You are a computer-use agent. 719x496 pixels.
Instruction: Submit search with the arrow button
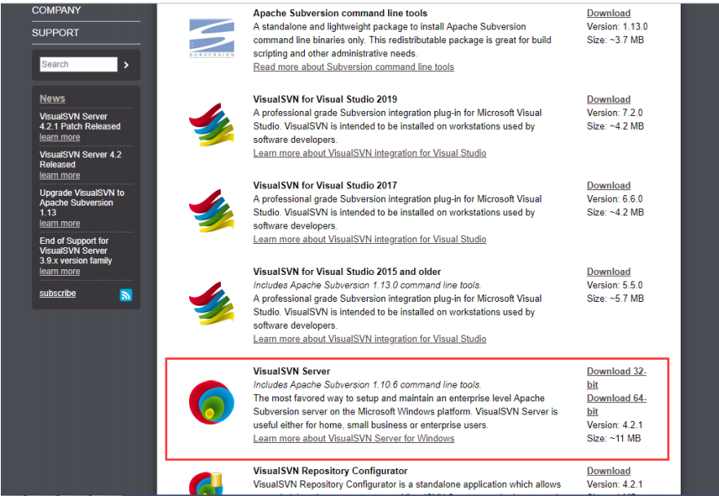pos(126,64)
